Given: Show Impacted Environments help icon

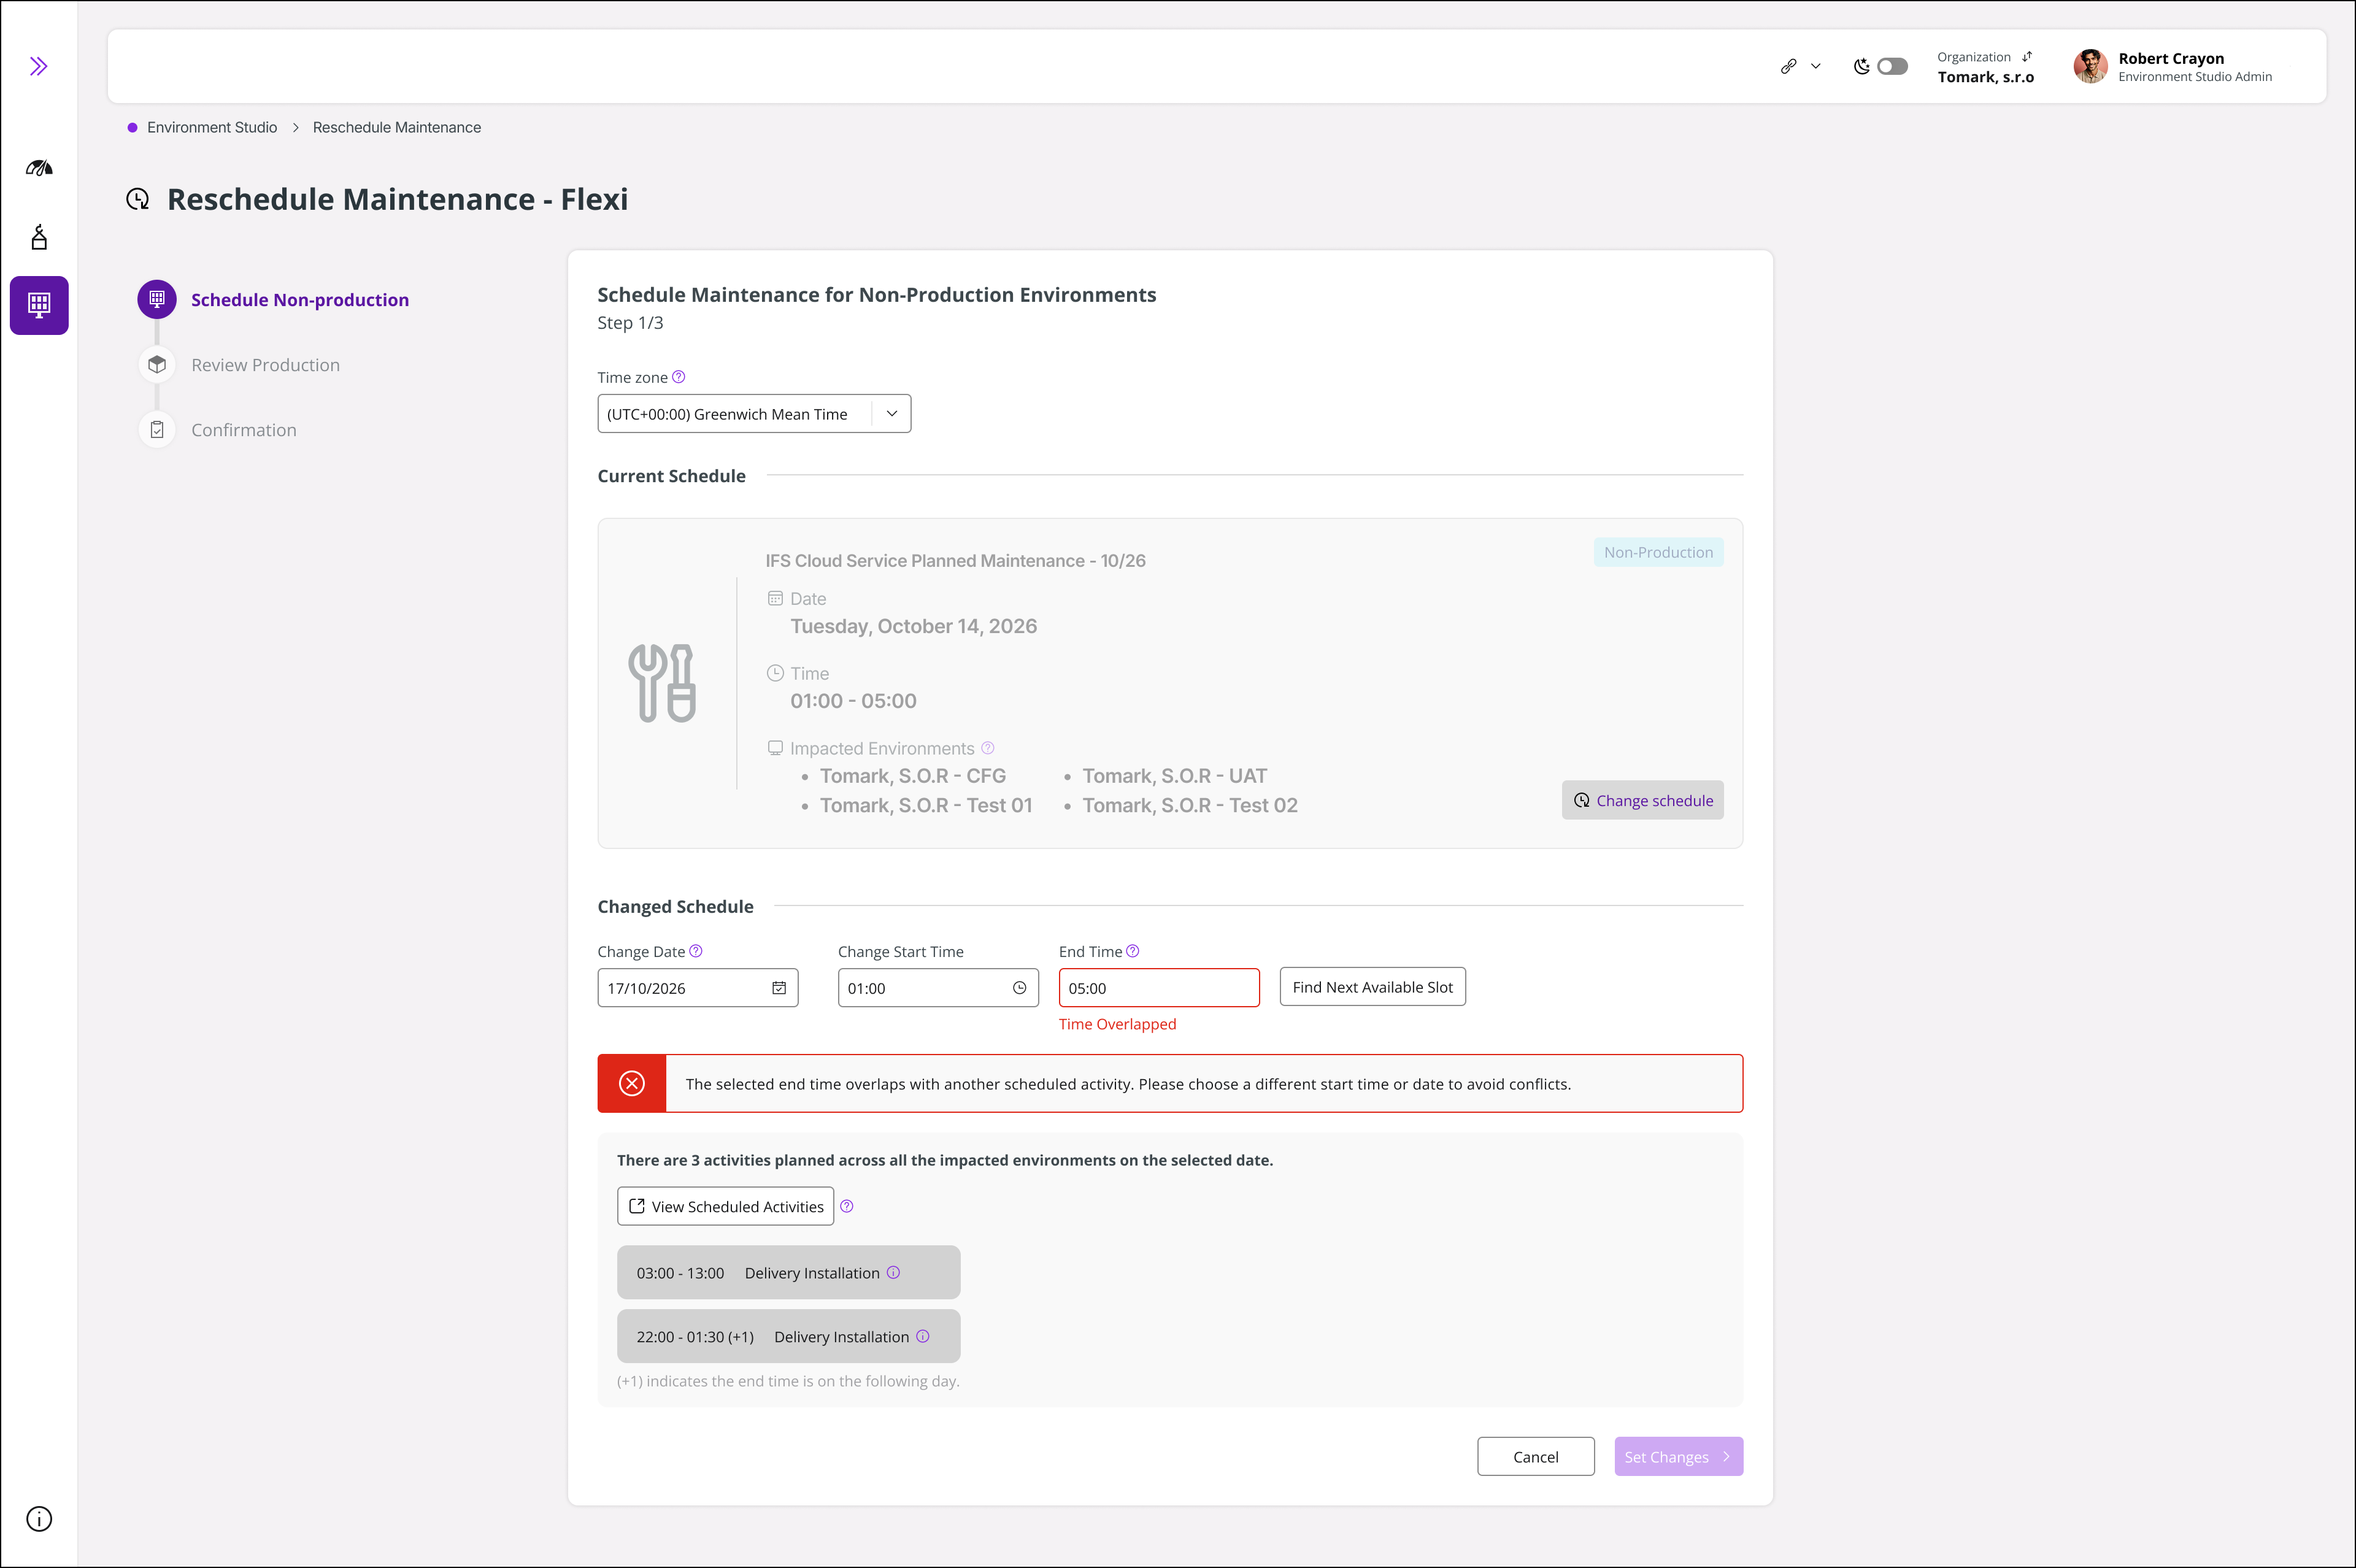Looking at the screenshot, I should [988, 748].
